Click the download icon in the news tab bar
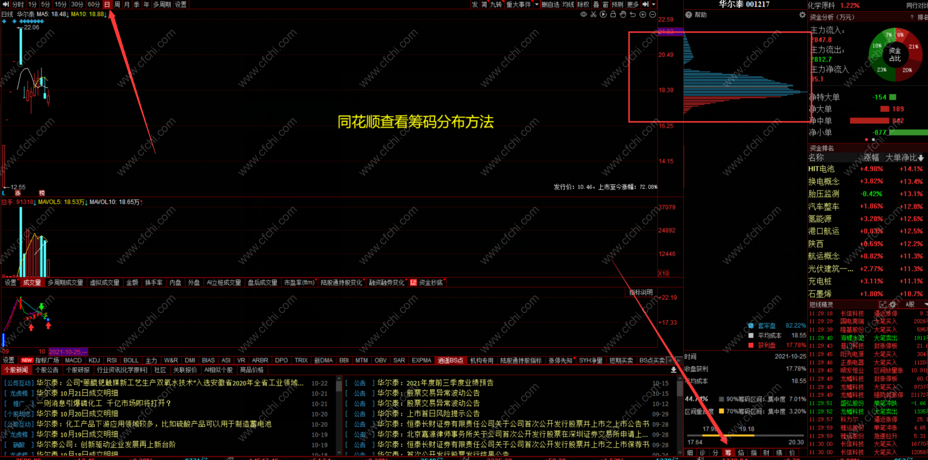 673,370
